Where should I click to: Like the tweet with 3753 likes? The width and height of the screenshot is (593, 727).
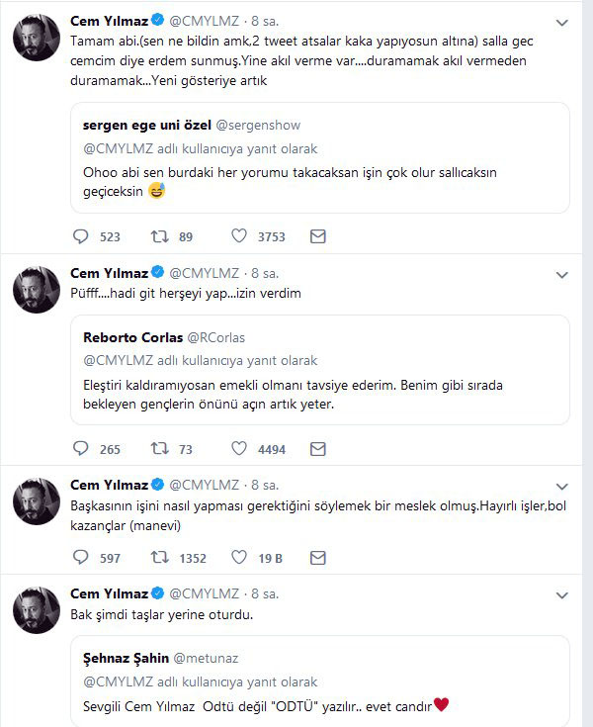click(x=238, y=236)
